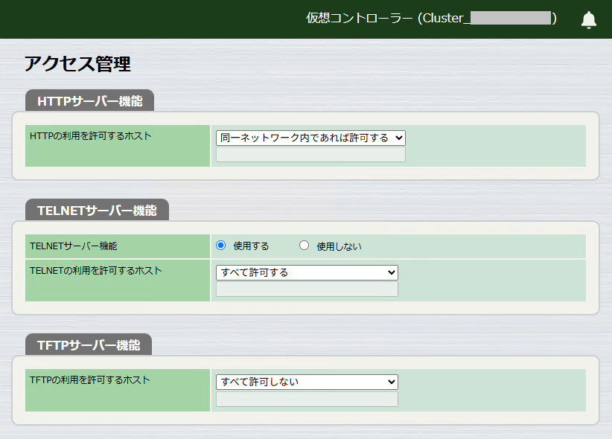The height and width of the screenshot is (439, 612).
Task: Select the TELNET 使用しない radio button
Action: coord(304,246)
